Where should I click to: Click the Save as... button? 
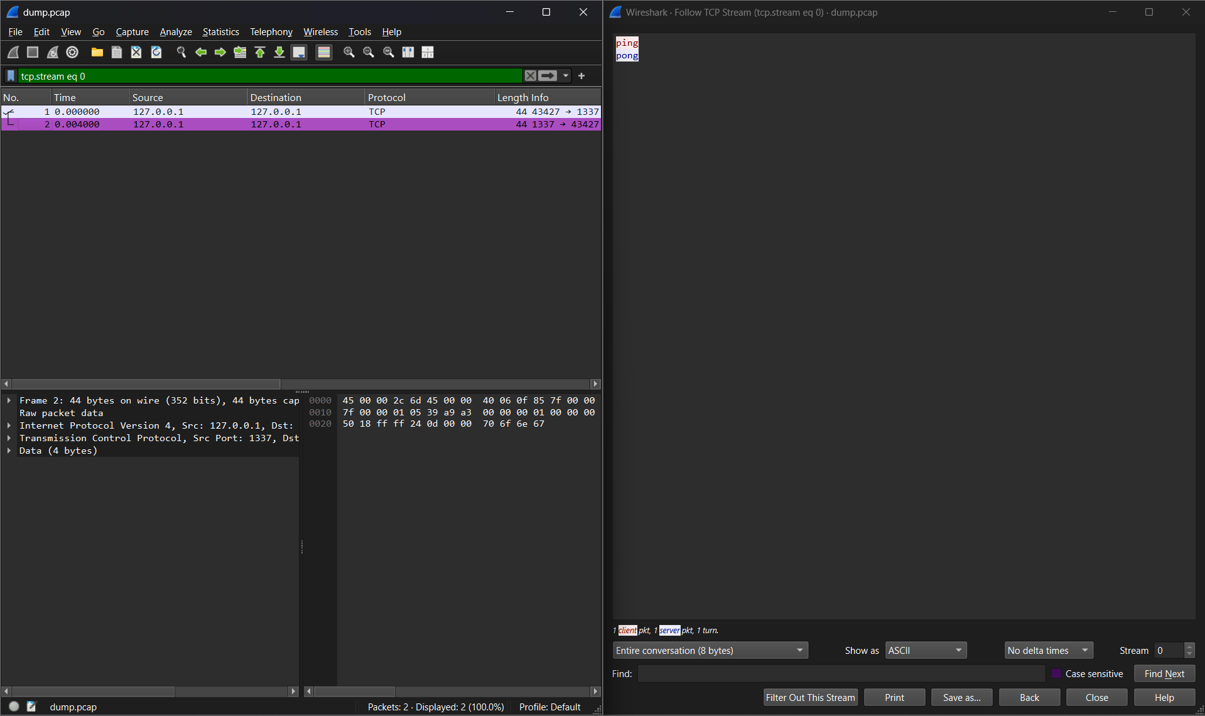point(961,698)
